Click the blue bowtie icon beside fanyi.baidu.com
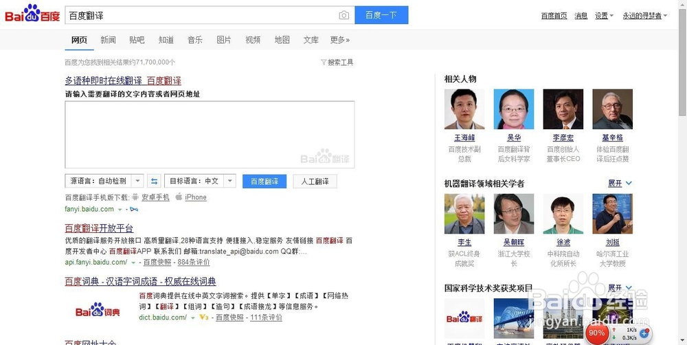 pyautogui.click(x=134, y=209)
